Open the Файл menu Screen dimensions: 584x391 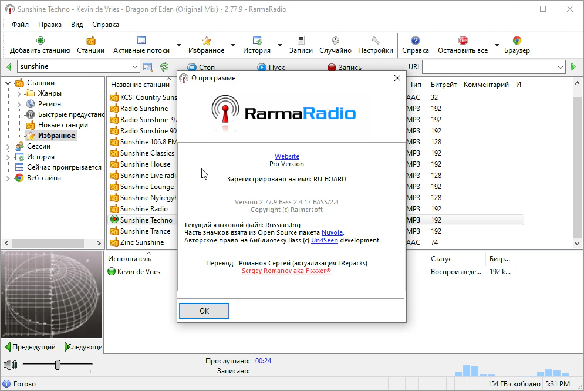click(x=20, y=25)
